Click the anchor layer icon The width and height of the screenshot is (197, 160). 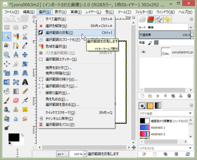(181, 96)
